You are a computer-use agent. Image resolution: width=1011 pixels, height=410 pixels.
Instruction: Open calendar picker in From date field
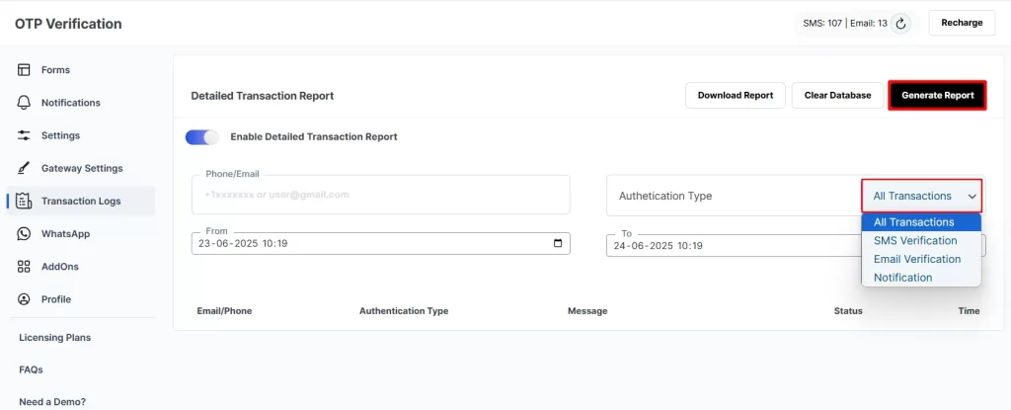click(x=558, y=243)
